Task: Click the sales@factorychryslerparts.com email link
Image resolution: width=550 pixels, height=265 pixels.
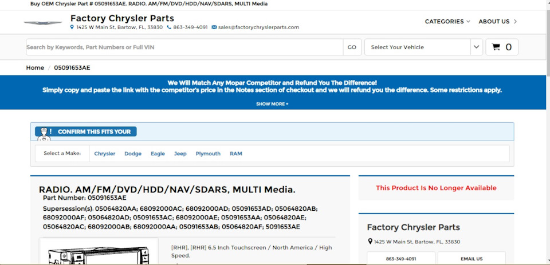Action: click(258, 27)
